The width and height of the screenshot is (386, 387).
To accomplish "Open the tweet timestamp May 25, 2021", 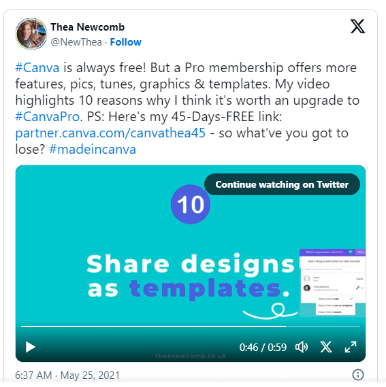I will pos(67,375).
